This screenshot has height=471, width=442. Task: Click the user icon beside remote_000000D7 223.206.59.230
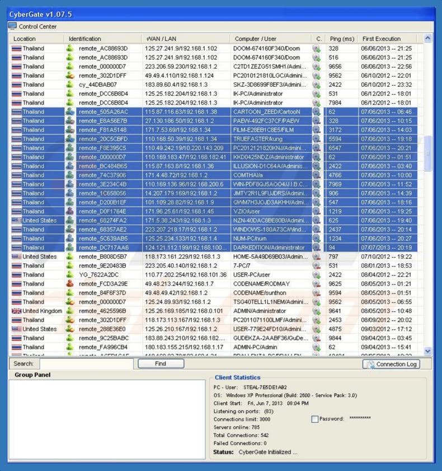[x=70, y=66]
